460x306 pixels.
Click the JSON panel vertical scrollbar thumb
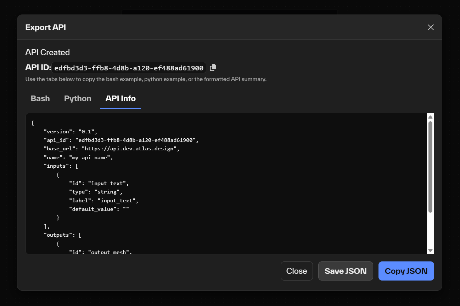point(430,166)
